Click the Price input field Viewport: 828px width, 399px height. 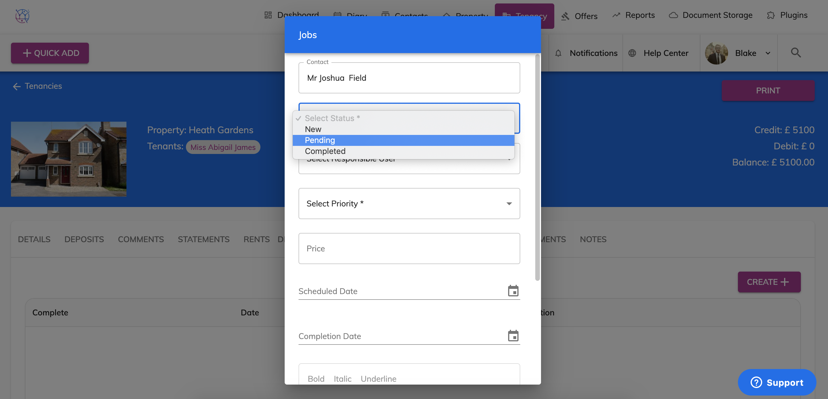409,249
